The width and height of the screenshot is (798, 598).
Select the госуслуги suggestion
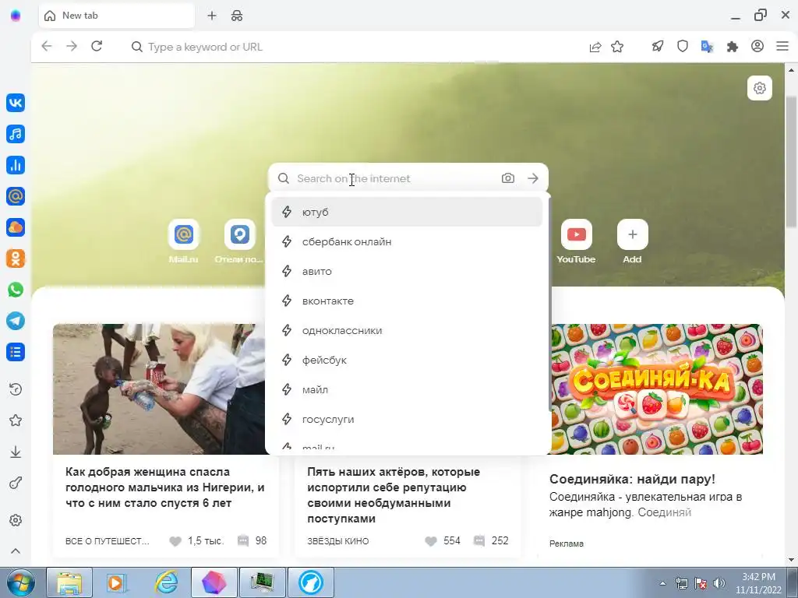tap(407, 419)
